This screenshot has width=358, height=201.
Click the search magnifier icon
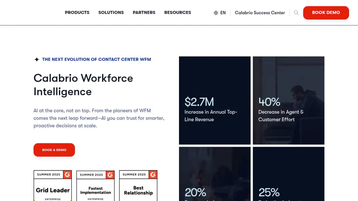point(296,13)
